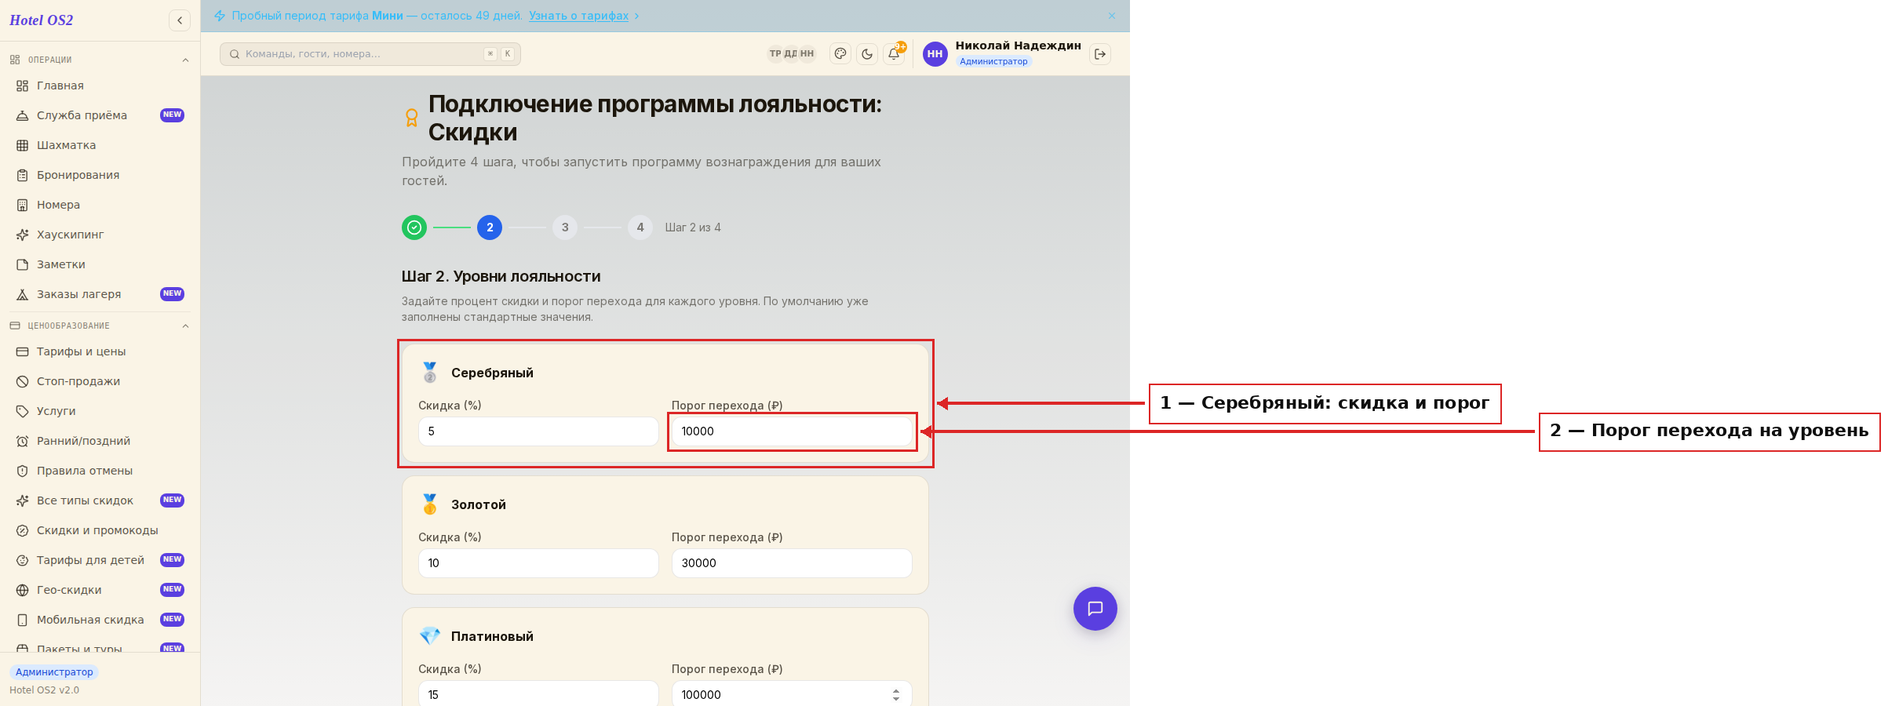Viewport: 1899px width, 706px height.
Task: Go back to completed step 1 checkmark
Action: tap(414, 227)
